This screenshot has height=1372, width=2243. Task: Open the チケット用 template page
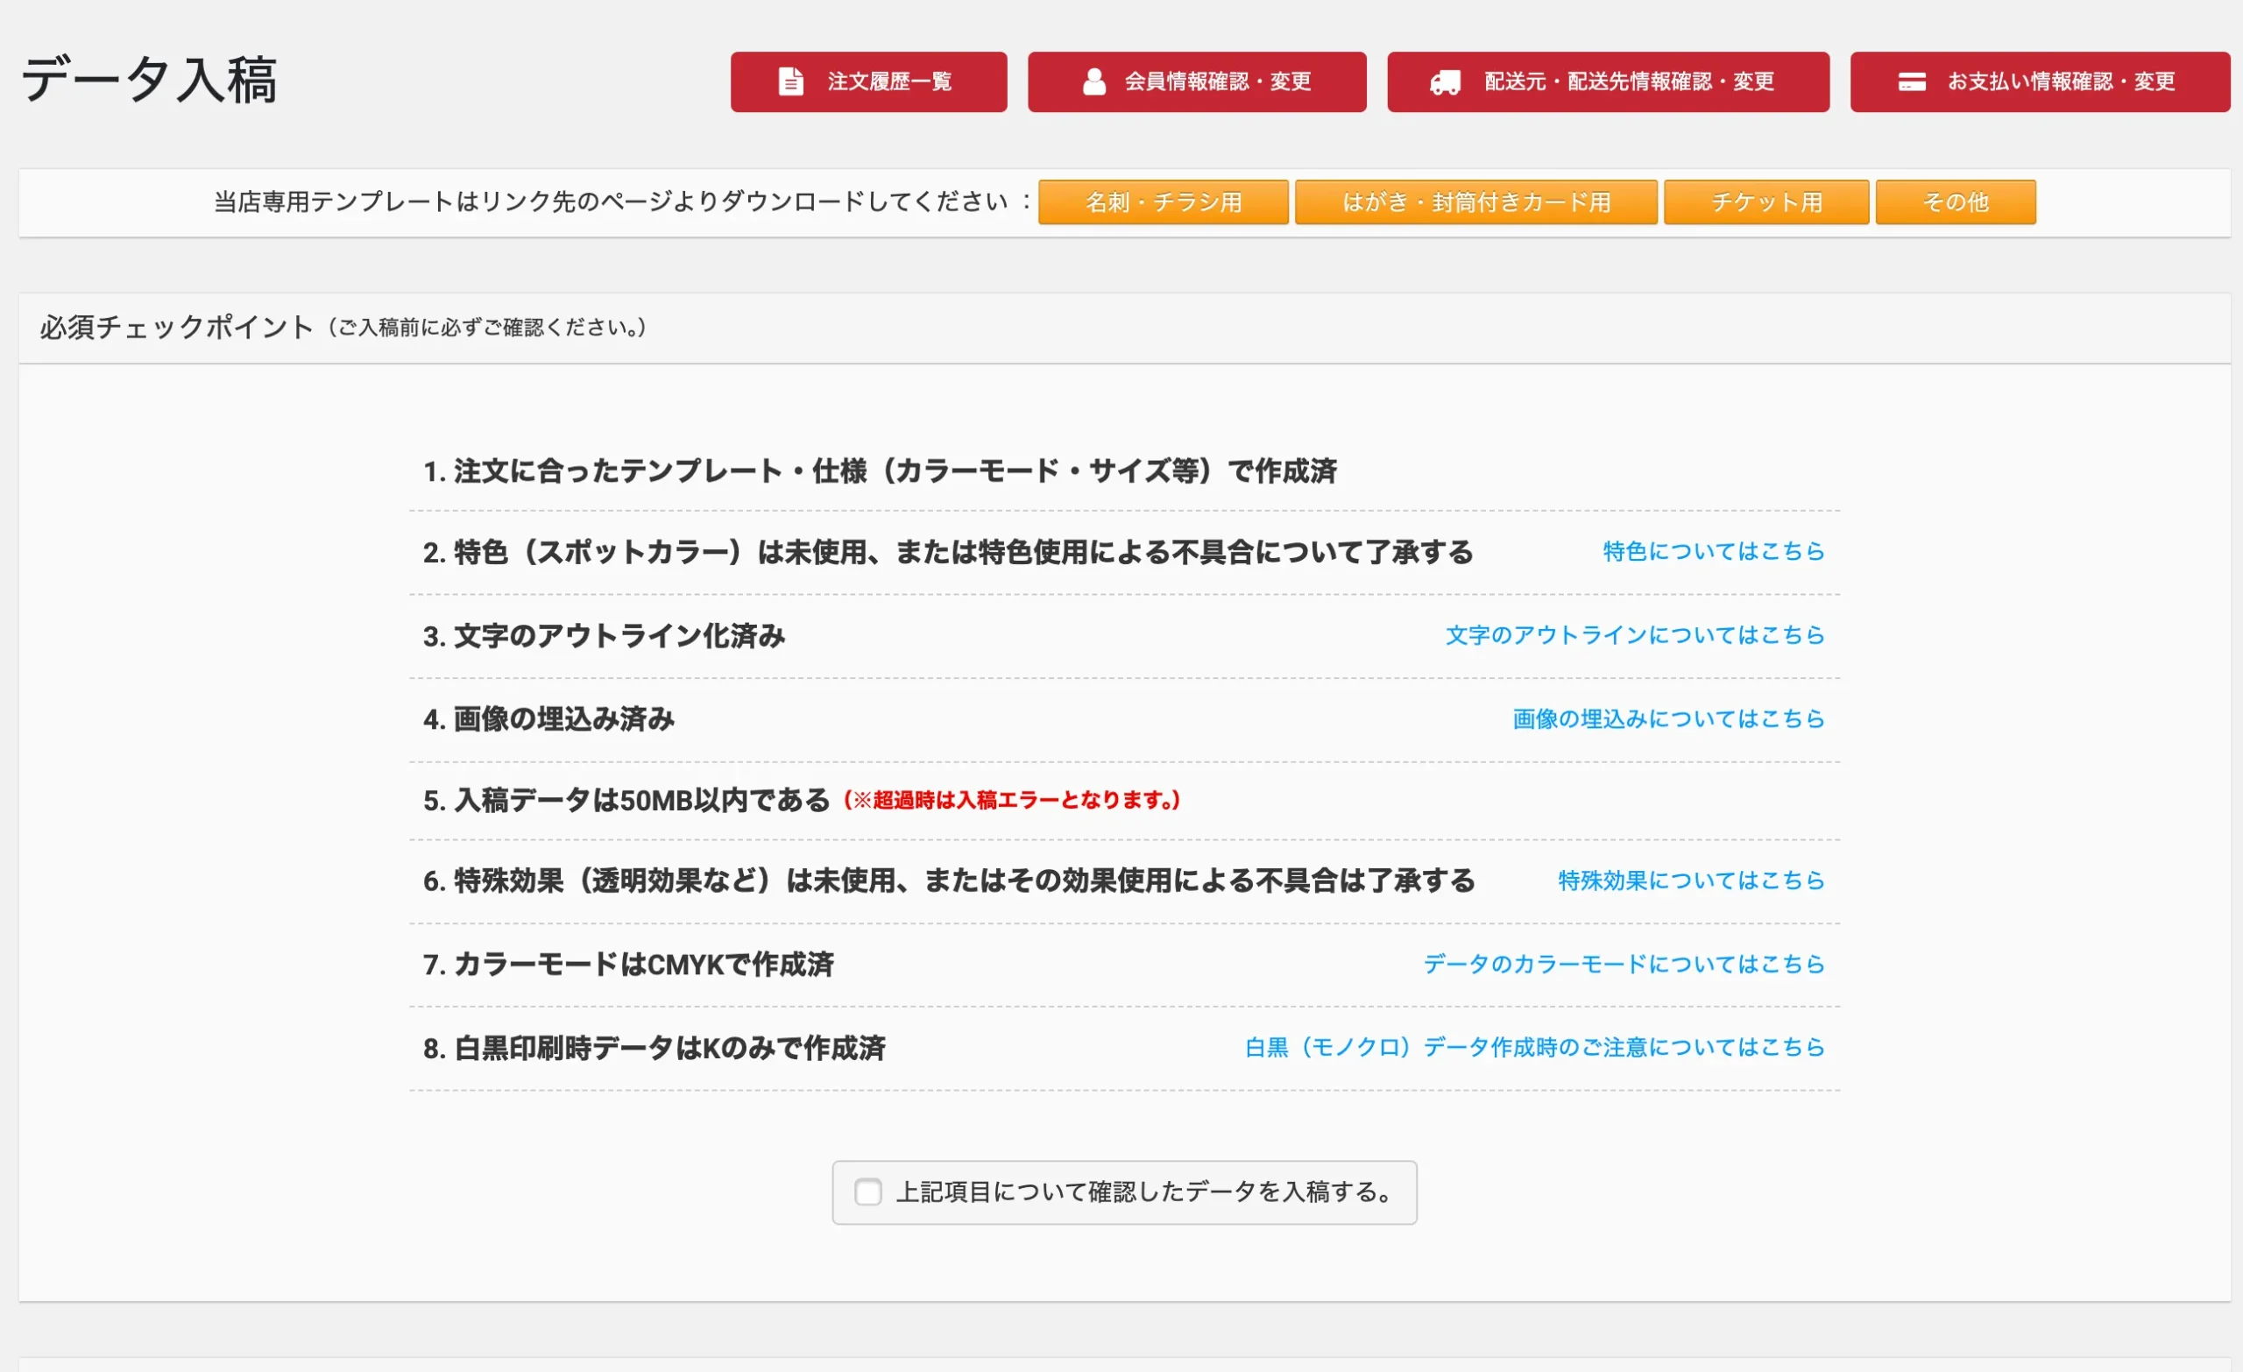click(x=1765, y=202)
